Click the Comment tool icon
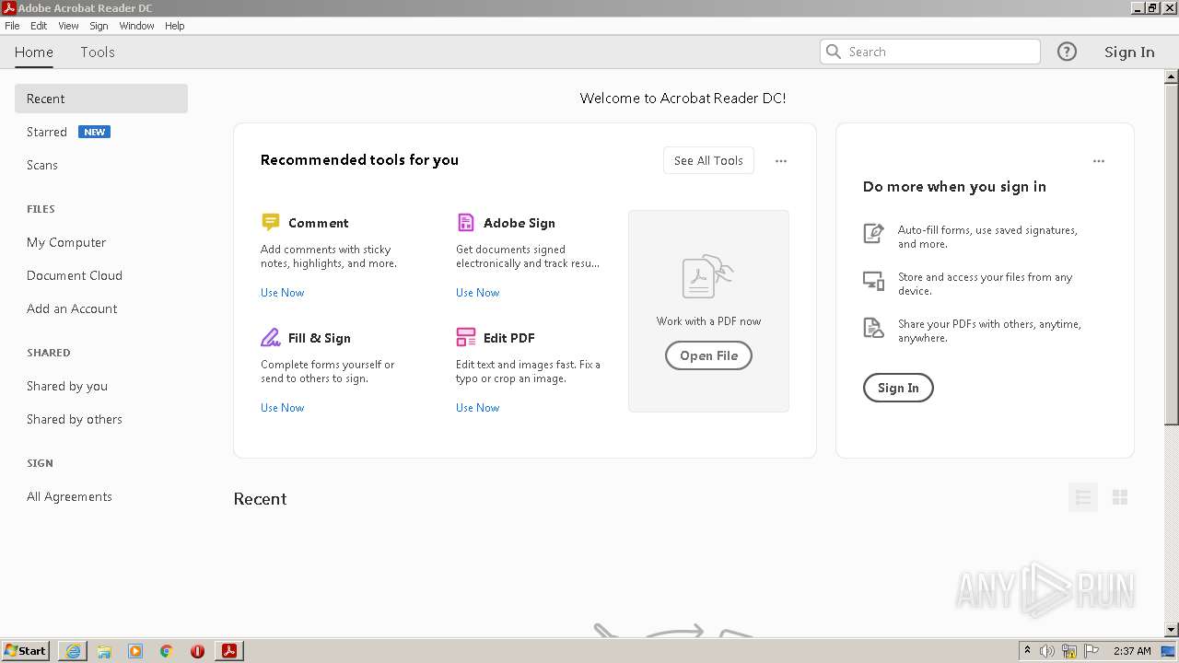Screen dimensions: 1179x663 [x=270, y=222]
